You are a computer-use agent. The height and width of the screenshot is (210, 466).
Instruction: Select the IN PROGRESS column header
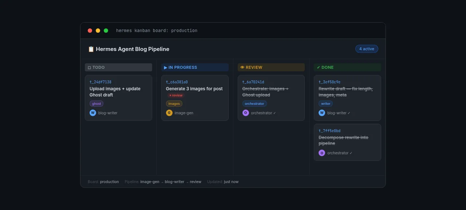195,67
